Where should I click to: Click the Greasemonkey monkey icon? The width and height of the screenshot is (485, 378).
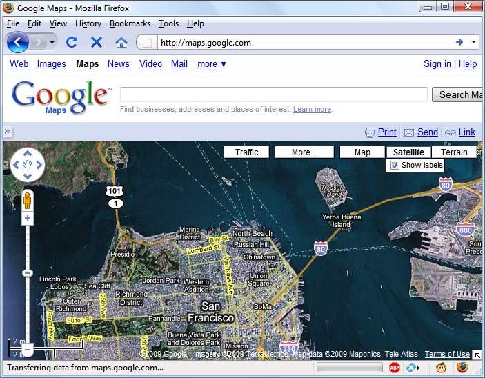[x=441, y=368]
